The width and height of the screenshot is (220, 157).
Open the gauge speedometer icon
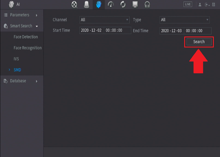(111, 4)
